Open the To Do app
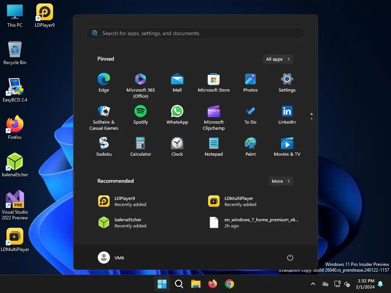The image size is (391, 293). tap(250, 115)
